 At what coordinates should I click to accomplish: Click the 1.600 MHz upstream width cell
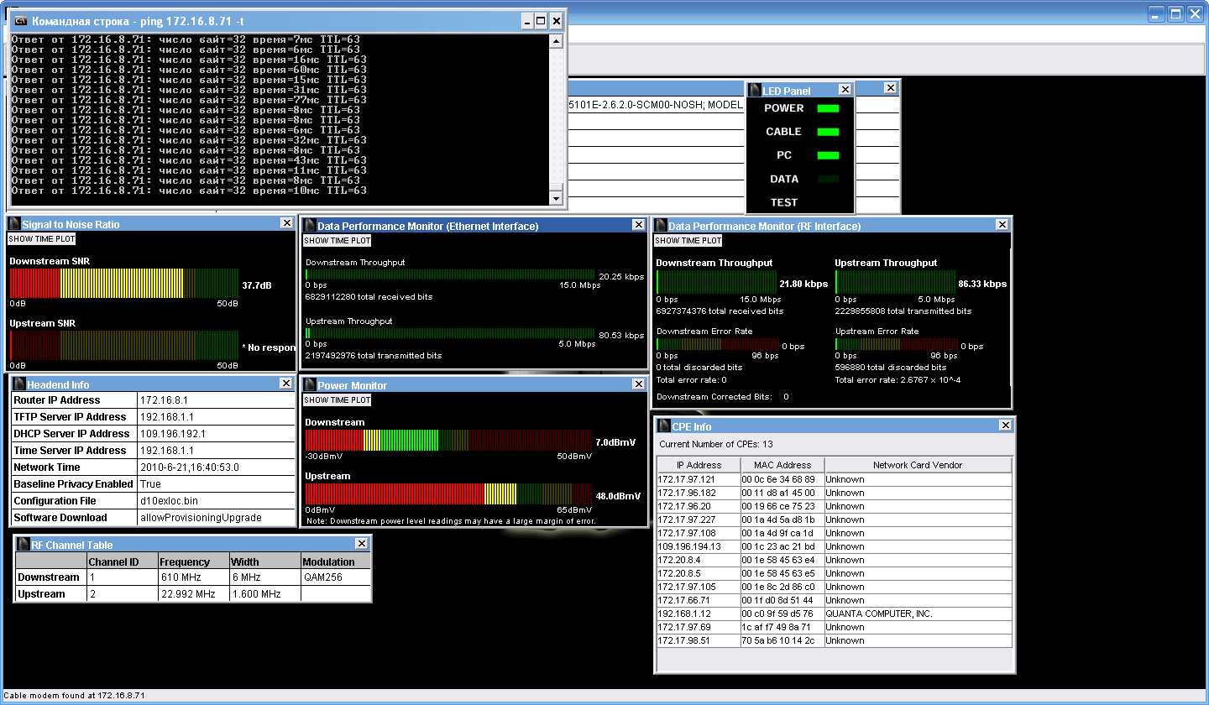264,594
